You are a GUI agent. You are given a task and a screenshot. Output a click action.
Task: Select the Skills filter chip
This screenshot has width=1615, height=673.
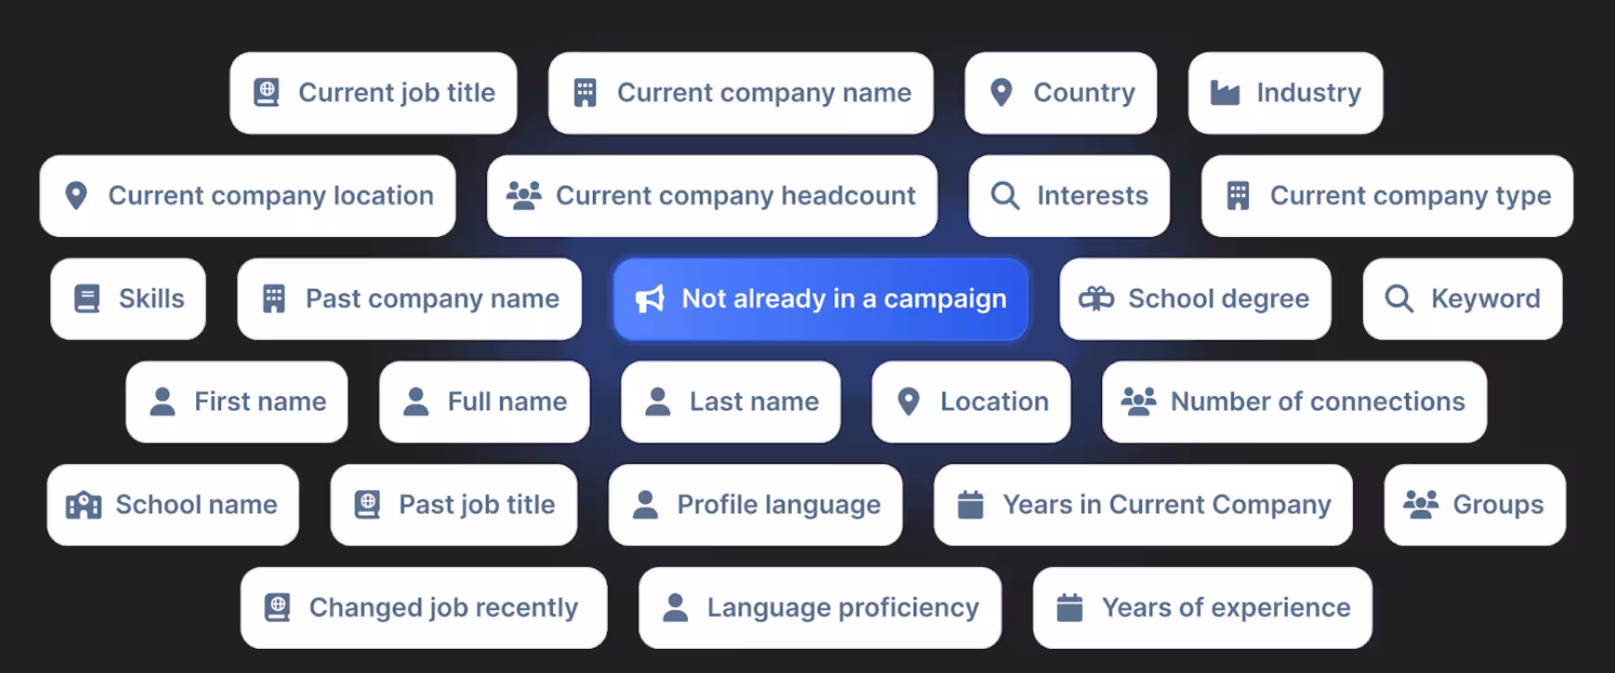click(128, 298)
